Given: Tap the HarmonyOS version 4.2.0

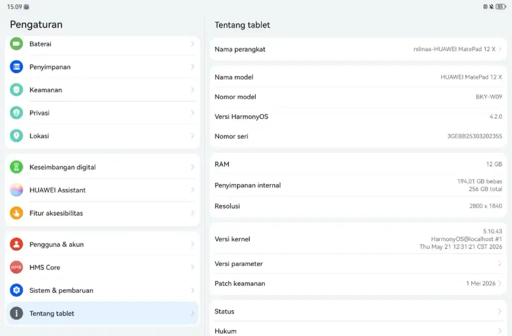Looking at the screenshot, I should pyautogui.click(x=496, y=117).
